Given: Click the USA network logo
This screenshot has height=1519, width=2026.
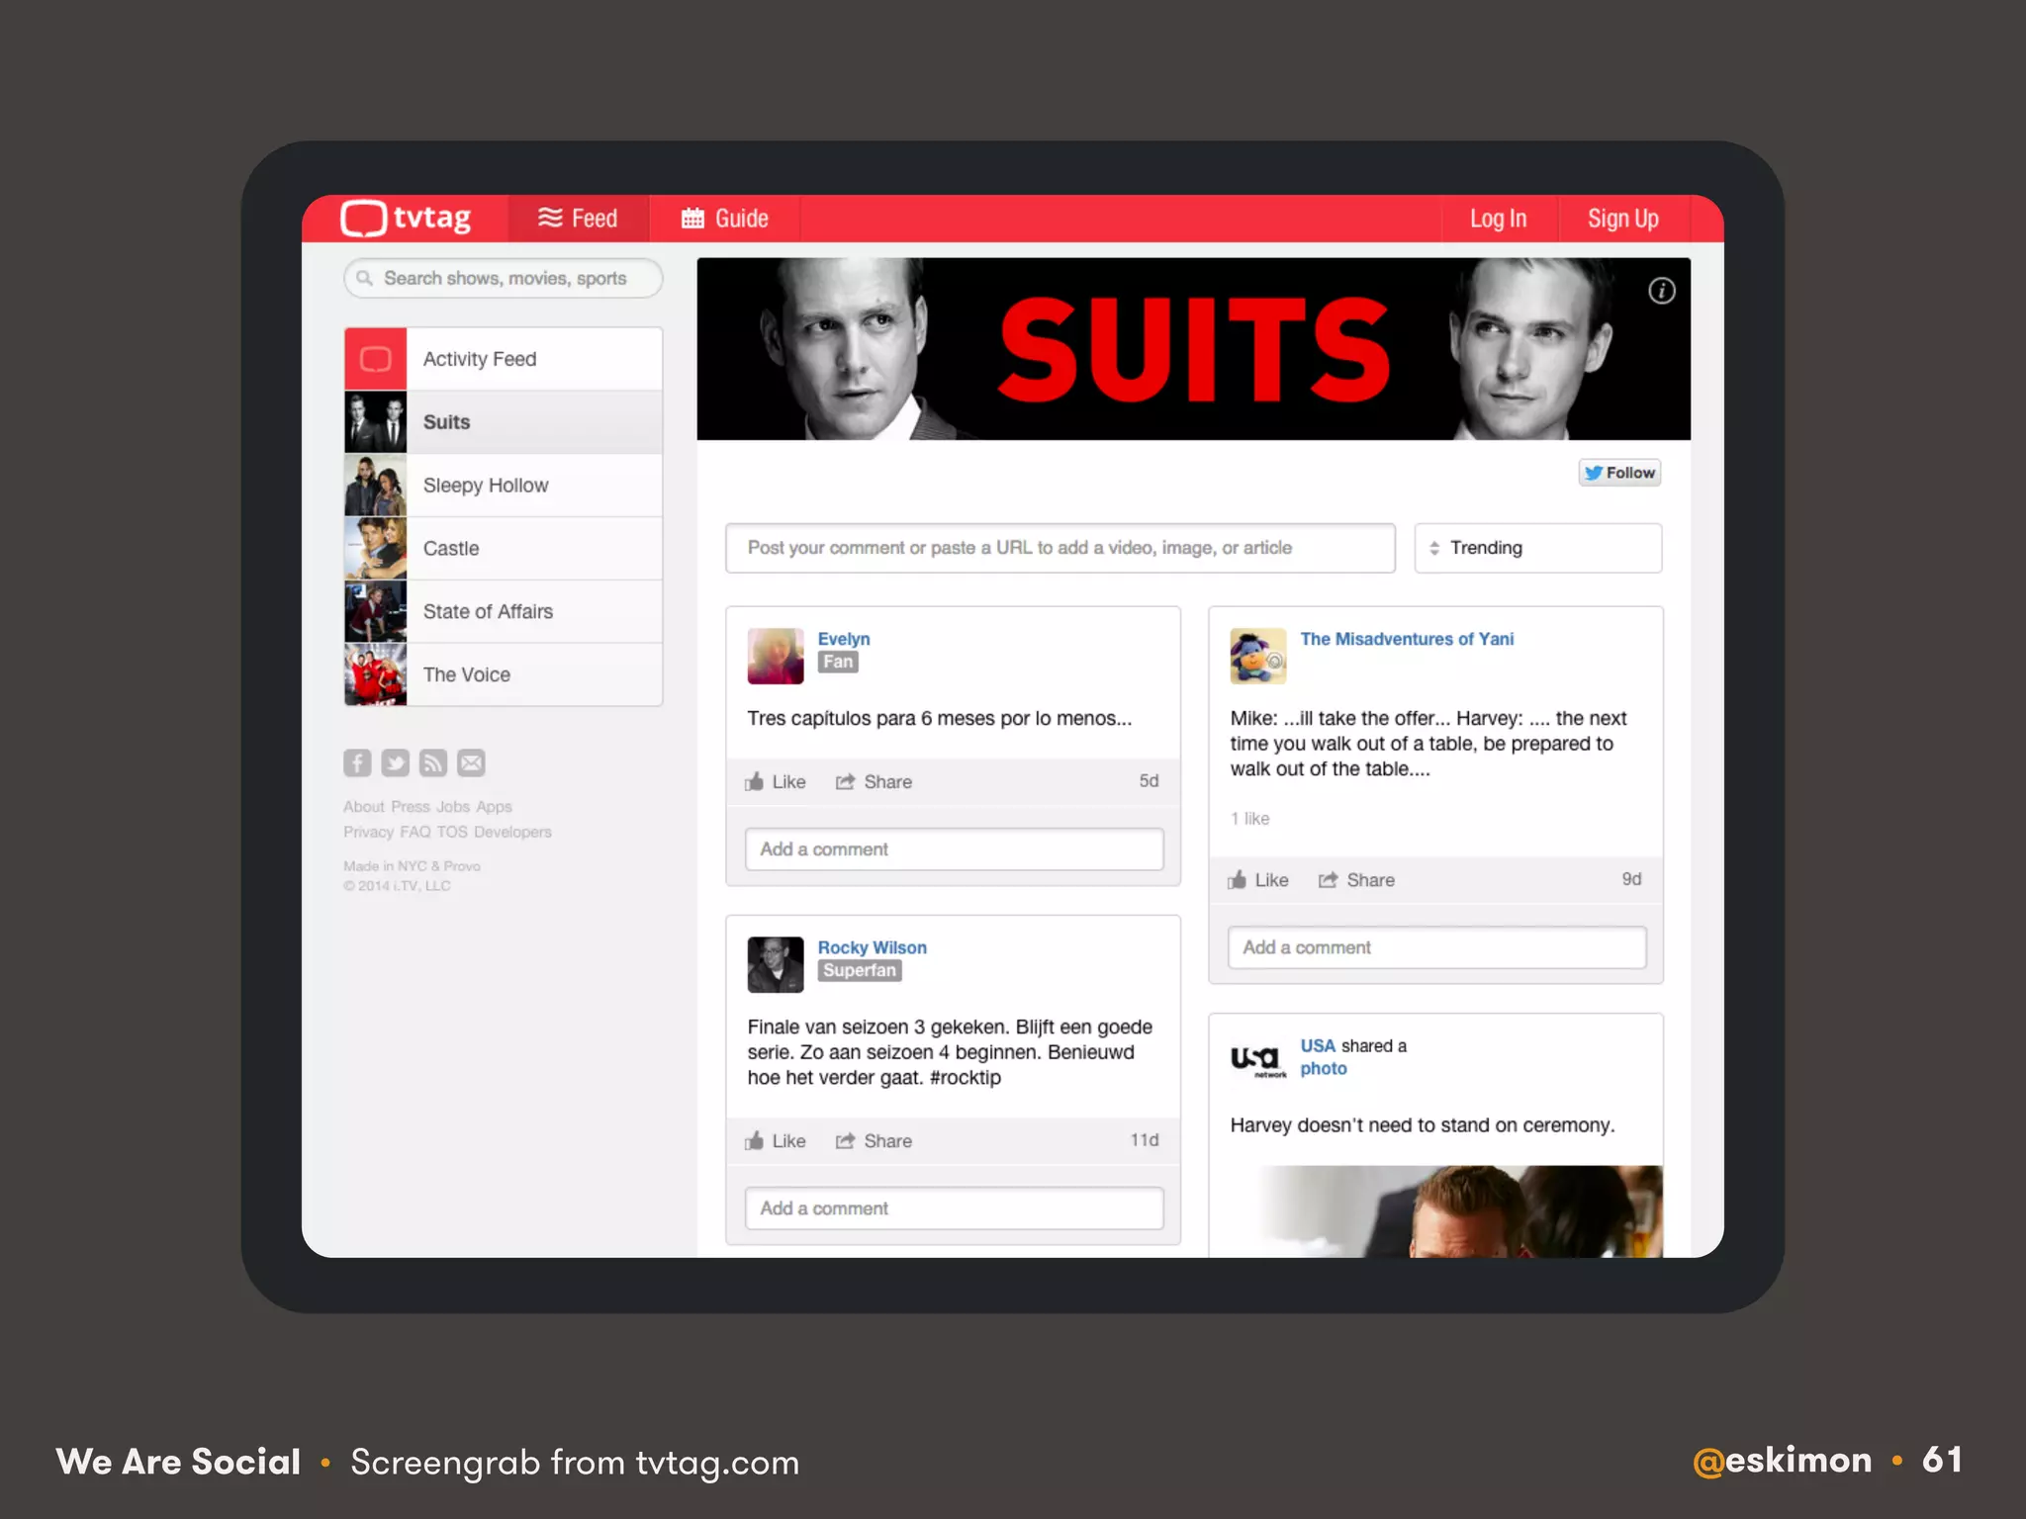Looking at the screenshot, I should tap(1258, 1061).
